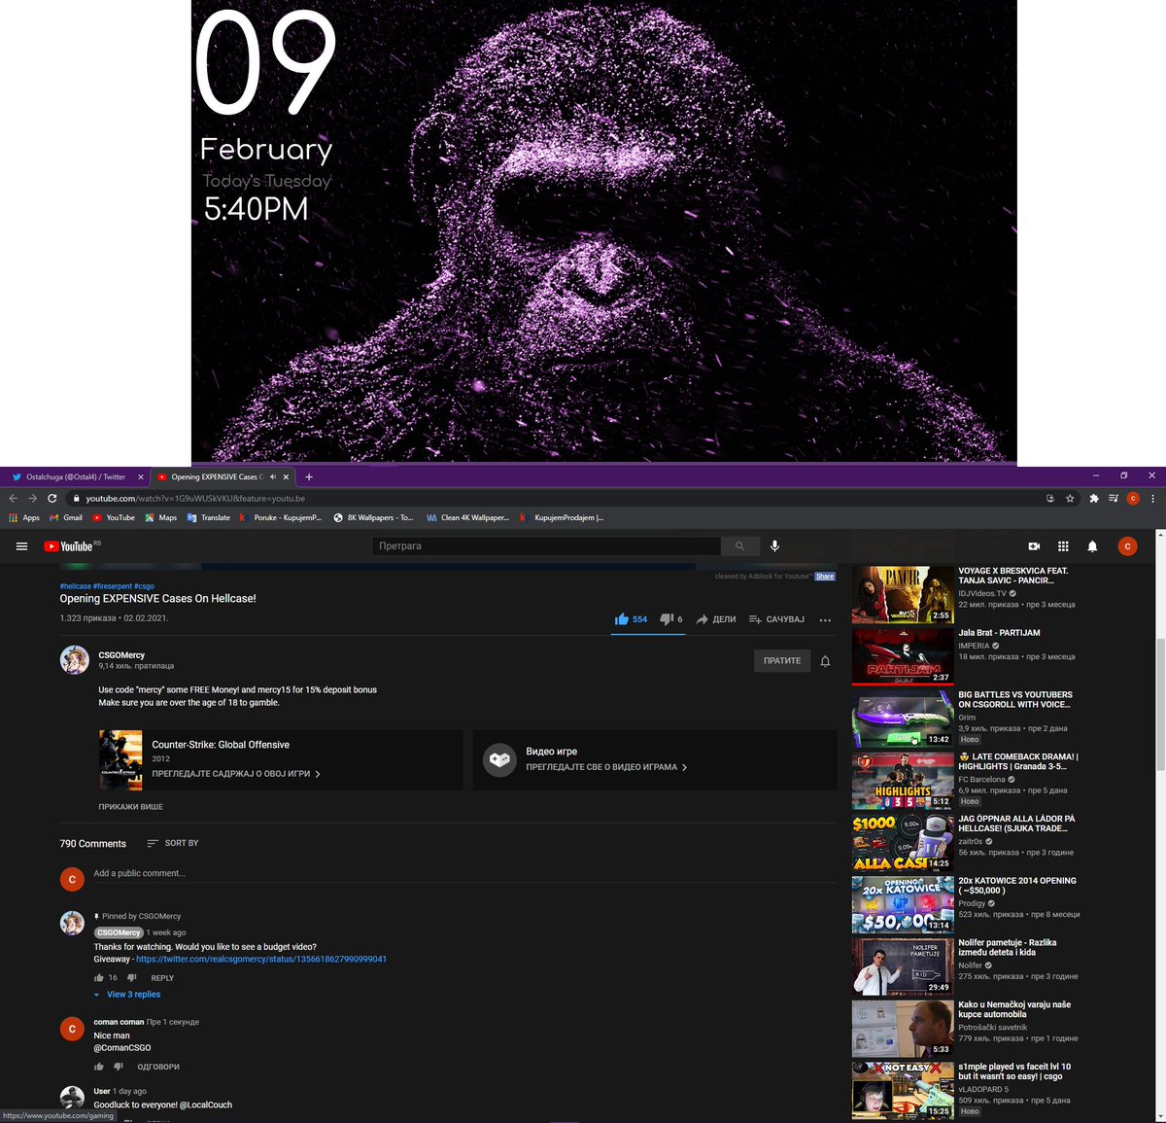
Task: Share the video using ДЕЛИ
Action: click(x=716, y=619)
